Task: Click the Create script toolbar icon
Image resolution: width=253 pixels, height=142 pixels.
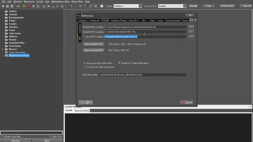Action: [x=62, y=6]
